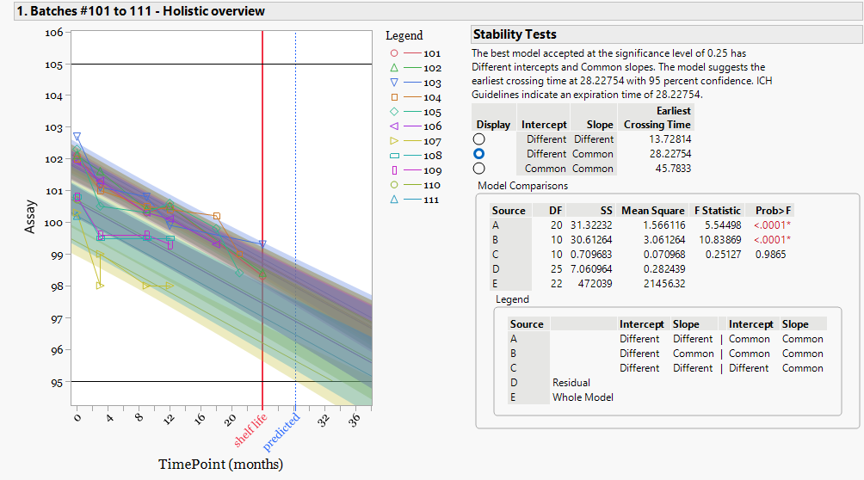Image resolution: width=864 pixels, height=480 pixels.
Task: Click legend marker for batch 110
Action: pos(394,185)
